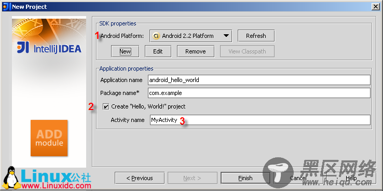The height and width of the screenshot is (191, 383).
Task: Click the Edit SDK button
Action: pyautogui.click(x=158, y=51)
